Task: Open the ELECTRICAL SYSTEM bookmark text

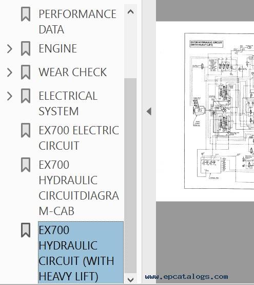Action: (x=68, y=103)
